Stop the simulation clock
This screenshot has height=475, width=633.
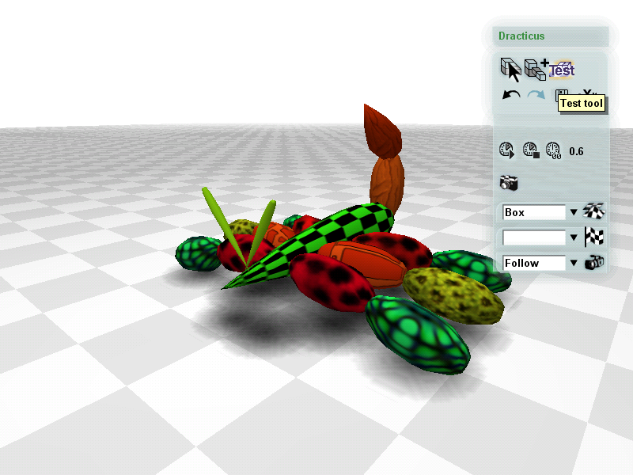click(531, 150)
